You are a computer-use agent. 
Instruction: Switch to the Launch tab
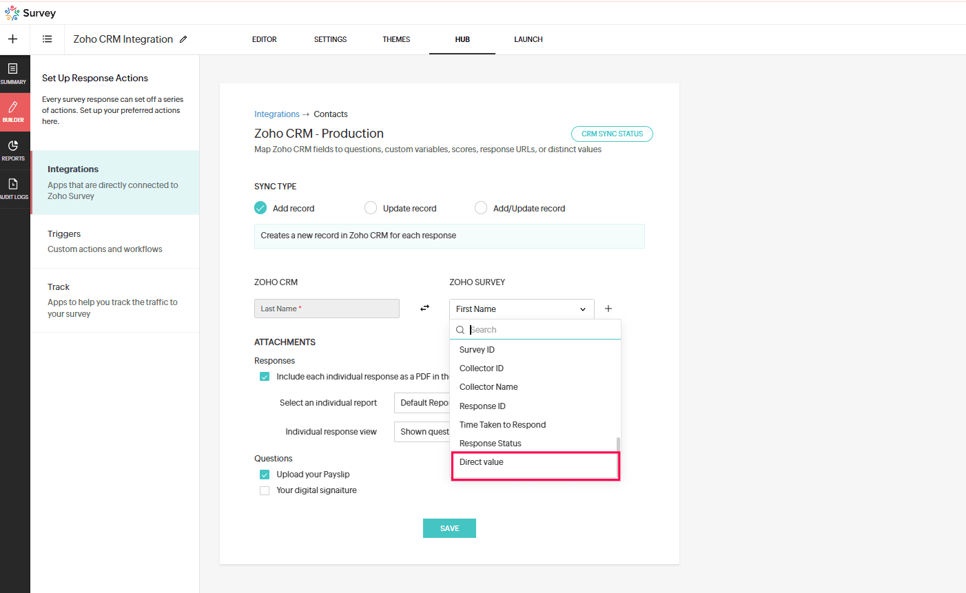(x=528, y=39)
